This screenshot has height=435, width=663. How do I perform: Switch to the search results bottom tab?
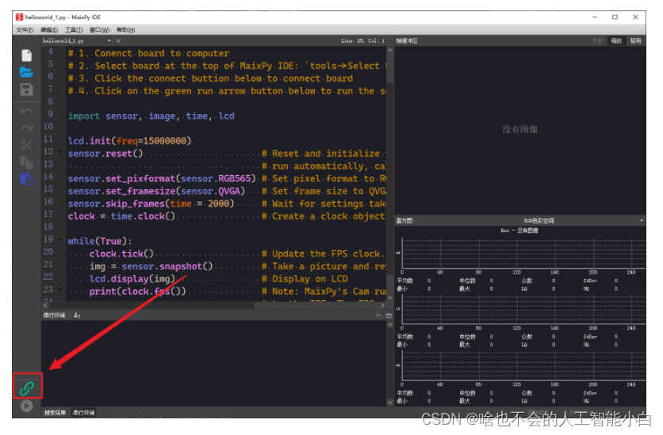click(x=55, y=413)
